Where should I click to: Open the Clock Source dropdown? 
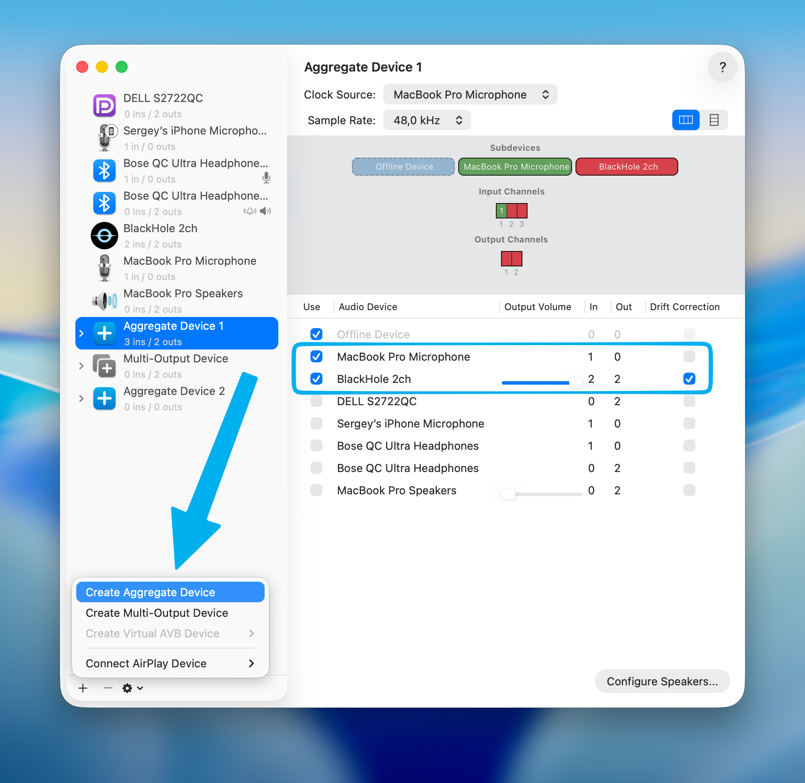pos(470,94)
